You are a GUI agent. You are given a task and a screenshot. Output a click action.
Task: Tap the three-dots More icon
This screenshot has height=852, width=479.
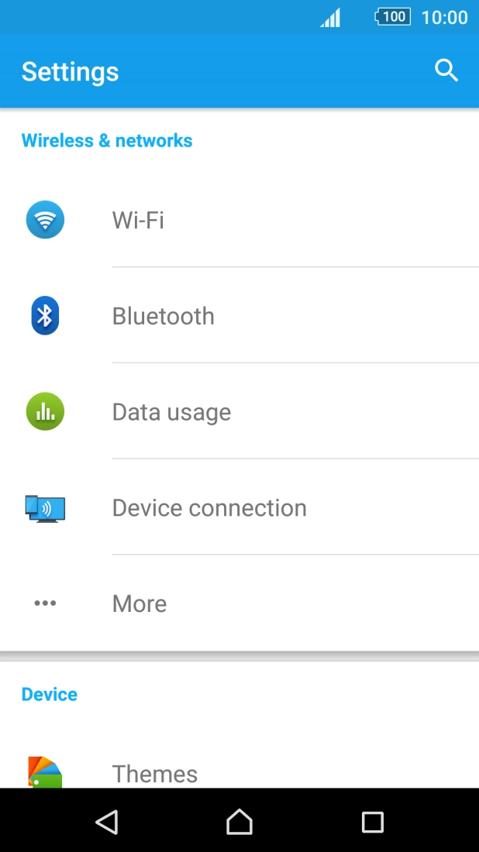(45, 603)
